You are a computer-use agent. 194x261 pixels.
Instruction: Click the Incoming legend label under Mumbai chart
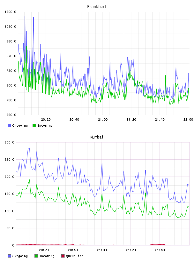click(47, 256)
